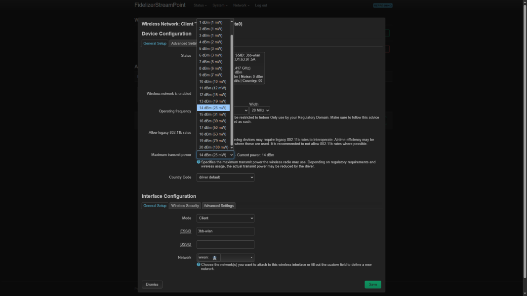The height and width of the screenshot is (296, 527).
Task: Open the System menu in top bar
Action: click(220, 5)
